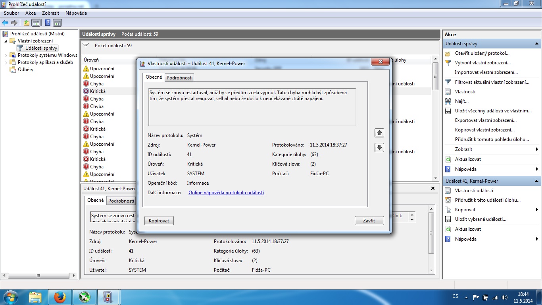Screen dimensions: 542x305
Task: Select Prohlížeč událostí (Místní) root node
Action: (37, 34)
